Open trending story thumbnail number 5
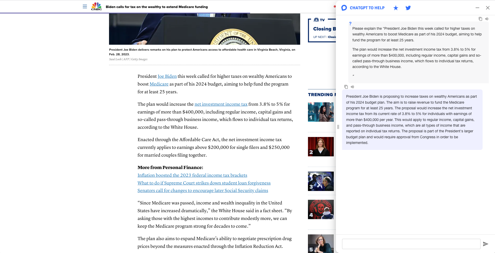This screenshot has height=253, width=495. tap(321, 243)
